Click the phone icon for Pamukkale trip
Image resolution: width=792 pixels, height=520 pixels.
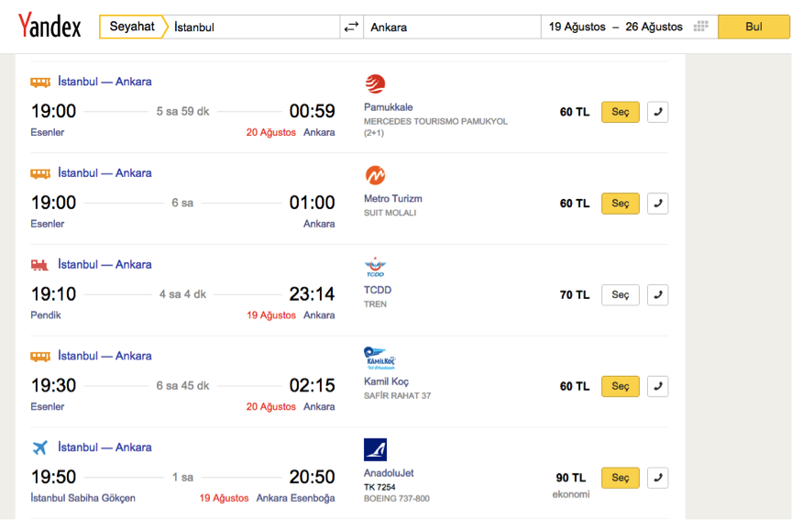pyautogui.click(x=657, y=112)
